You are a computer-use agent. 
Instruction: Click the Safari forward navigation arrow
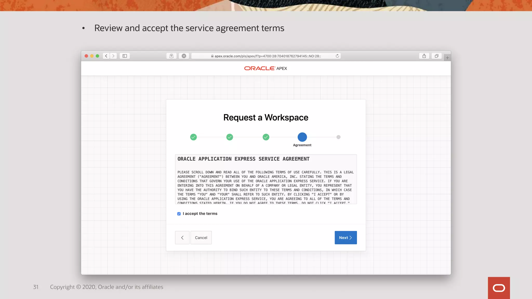click(113, 56)
